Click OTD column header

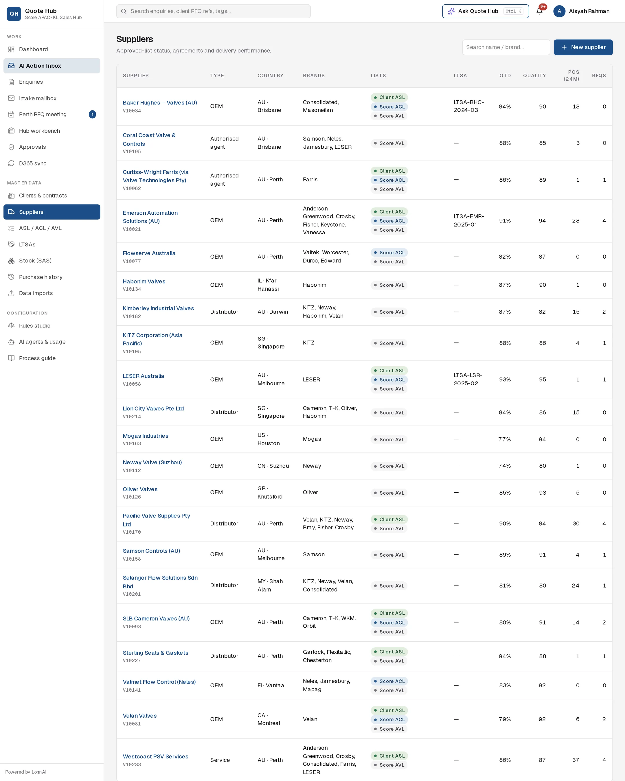505,76
